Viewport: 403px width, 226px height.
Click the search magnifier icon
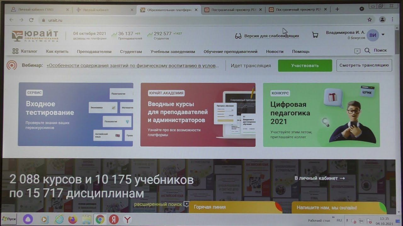click(x=367, y=51)
